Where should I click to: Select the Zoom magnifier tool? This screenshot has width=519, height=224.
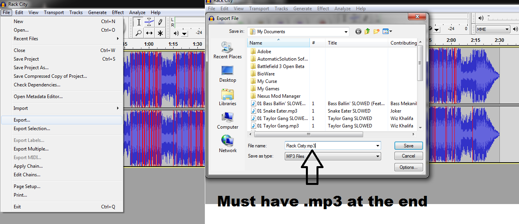[x=139, y=33]
